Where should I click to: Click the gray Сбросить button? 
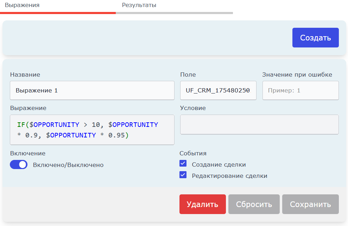254,204
